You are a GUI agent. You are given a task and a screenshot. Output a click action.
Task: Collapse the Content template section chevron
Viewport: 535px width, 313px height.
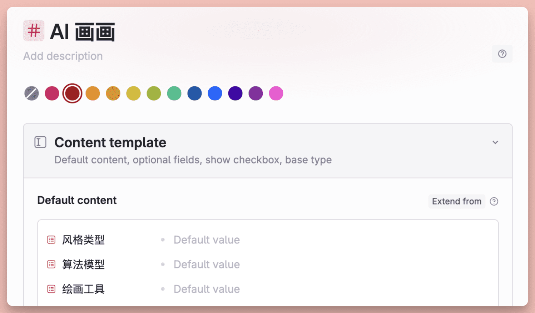click(495, 142)
